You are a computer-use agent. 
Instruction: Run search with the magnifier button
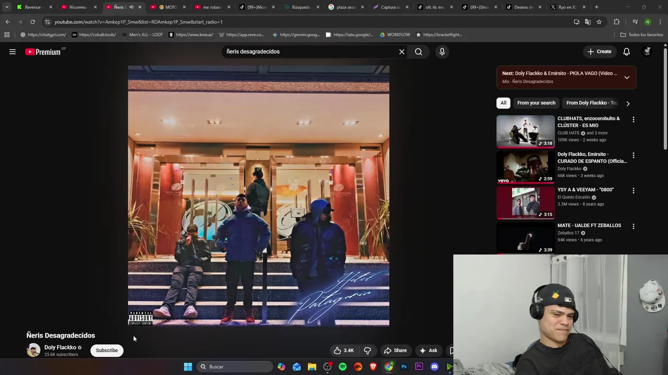coord(419,52)
